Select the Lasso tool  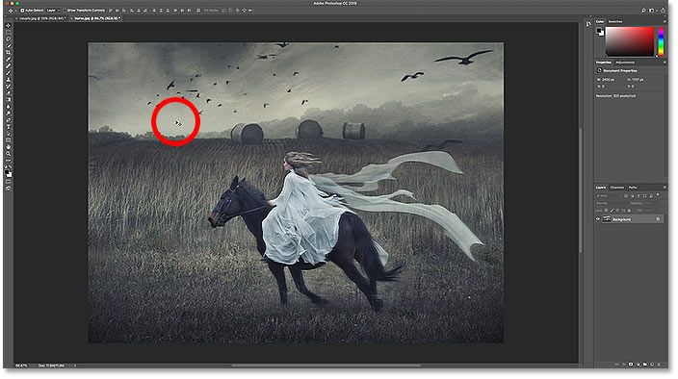pyautogui.click(x=9, y=38)
